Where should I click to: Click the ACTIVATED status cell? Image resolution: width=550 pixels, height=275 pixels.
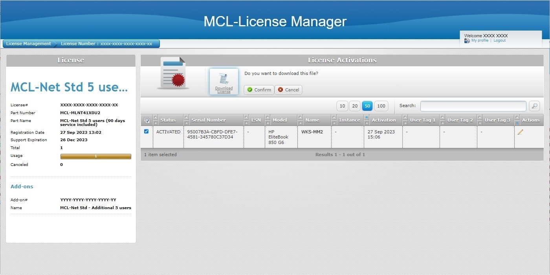click(169, 132)
